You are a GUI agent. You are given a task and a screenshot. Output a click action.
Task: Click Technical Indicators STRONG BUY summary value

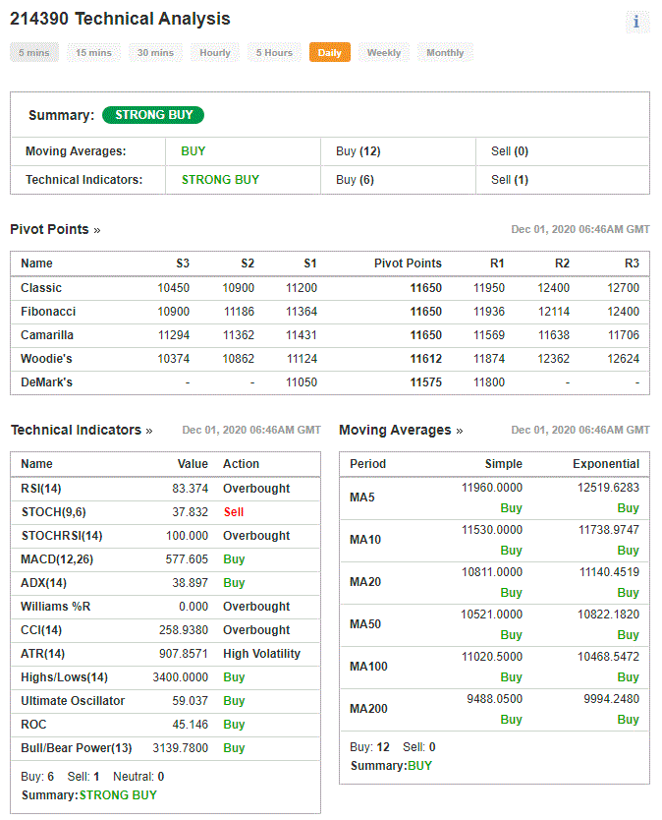pos(220,180)
